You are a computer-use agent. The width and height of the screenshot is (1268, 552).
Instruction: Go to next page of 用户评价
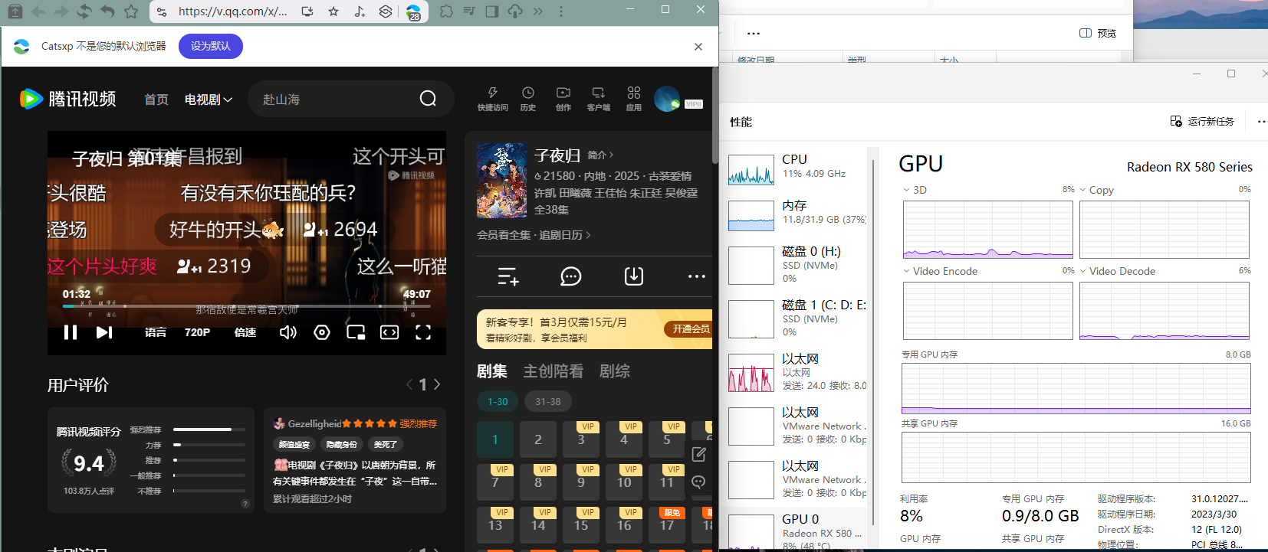pos(438,384)
